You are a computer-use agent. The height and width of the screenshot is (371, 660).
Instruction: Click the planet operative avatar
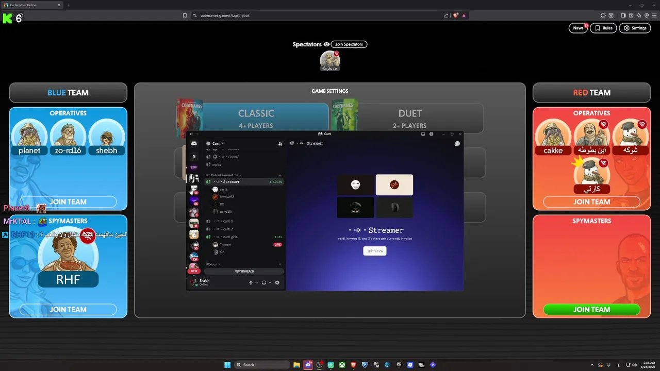tap(29, 137)
